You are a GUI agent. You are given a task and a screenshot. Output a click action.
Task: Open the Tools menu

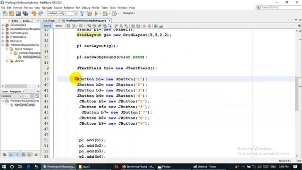[112, 8]
